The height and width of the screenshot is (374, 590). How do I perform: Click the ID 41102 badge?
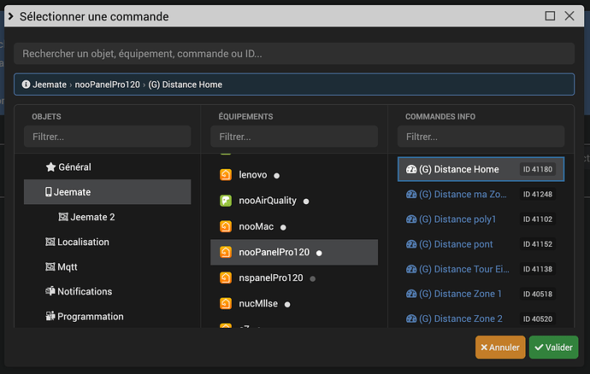click(x=538, y=219)
